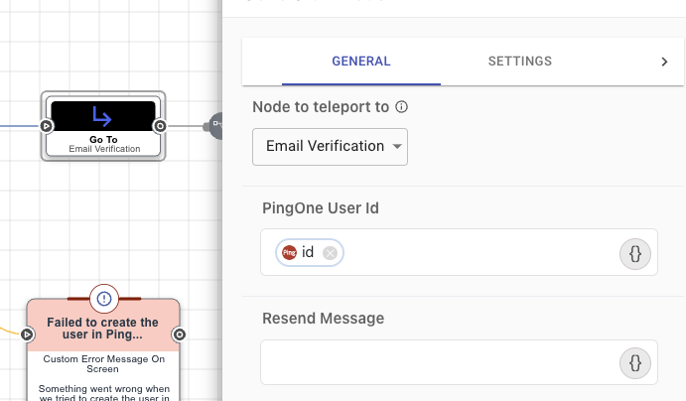Open the SETTINGS tab

point(519,62)
